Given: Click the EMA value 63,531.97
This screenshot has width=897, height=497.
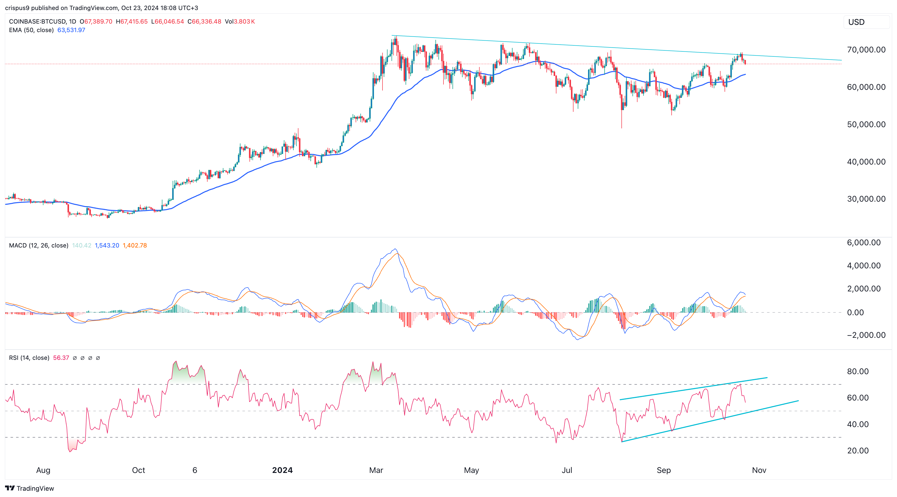Looking at the screenshot, I should 71,30.
